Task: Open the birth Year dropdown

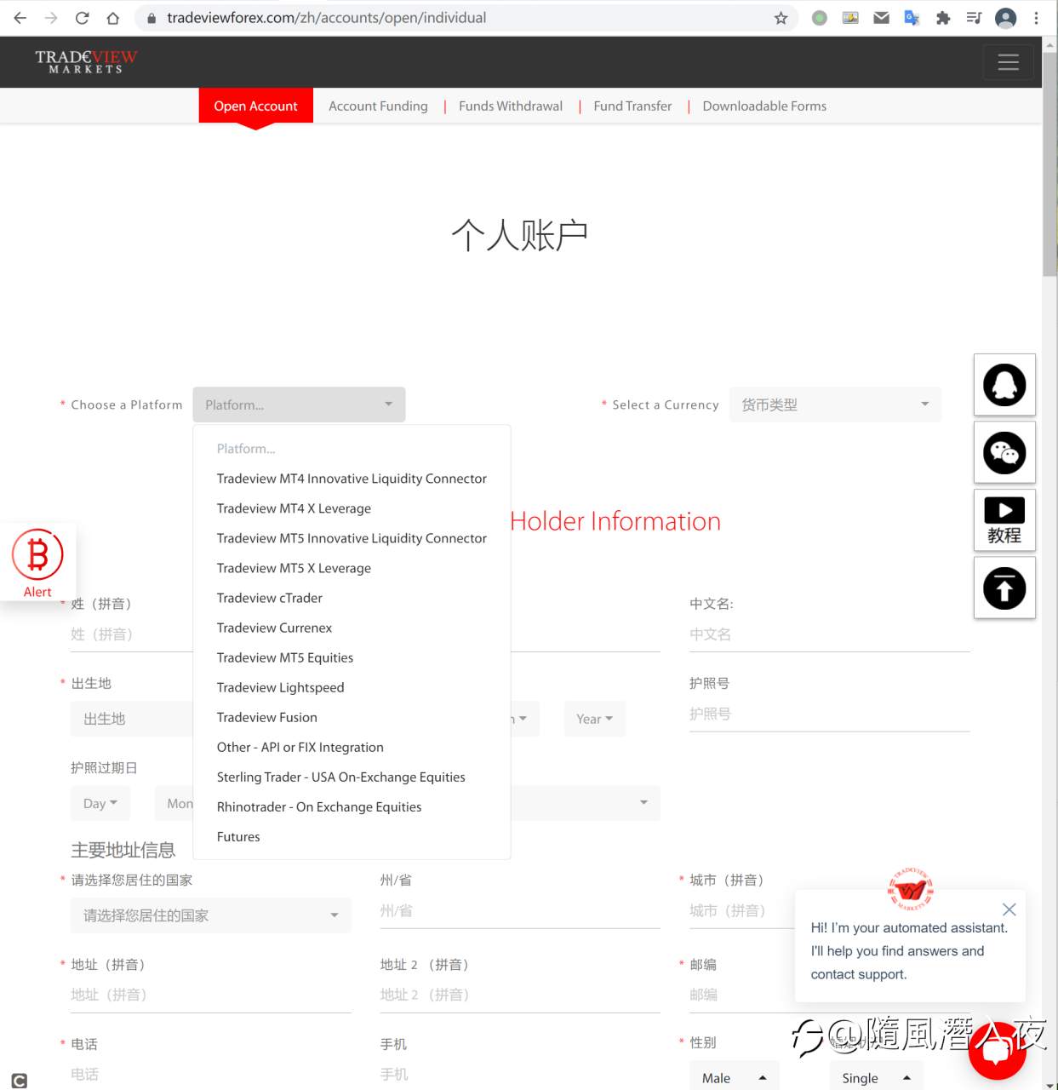Action: (x=594, y=719)
